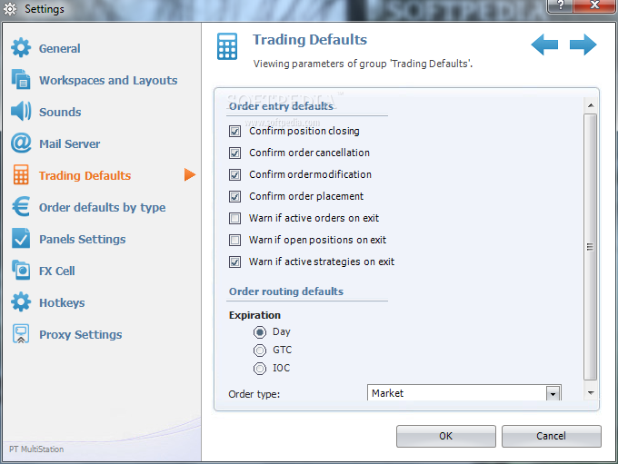Open the FX Cell icon
This screenshot has height=464, width=618.
pyautogui.click(x=21, y=271)
